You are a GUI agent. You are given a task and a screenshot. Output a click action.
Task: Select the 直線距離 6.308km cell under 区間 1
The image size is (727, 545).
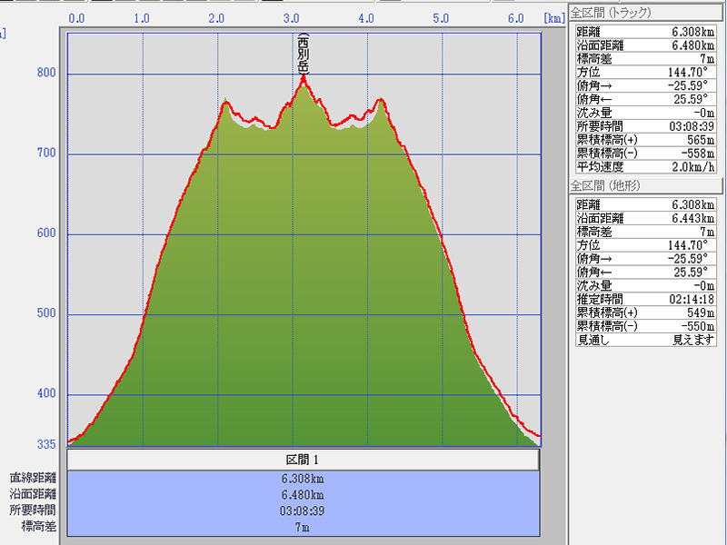(304, 479)
